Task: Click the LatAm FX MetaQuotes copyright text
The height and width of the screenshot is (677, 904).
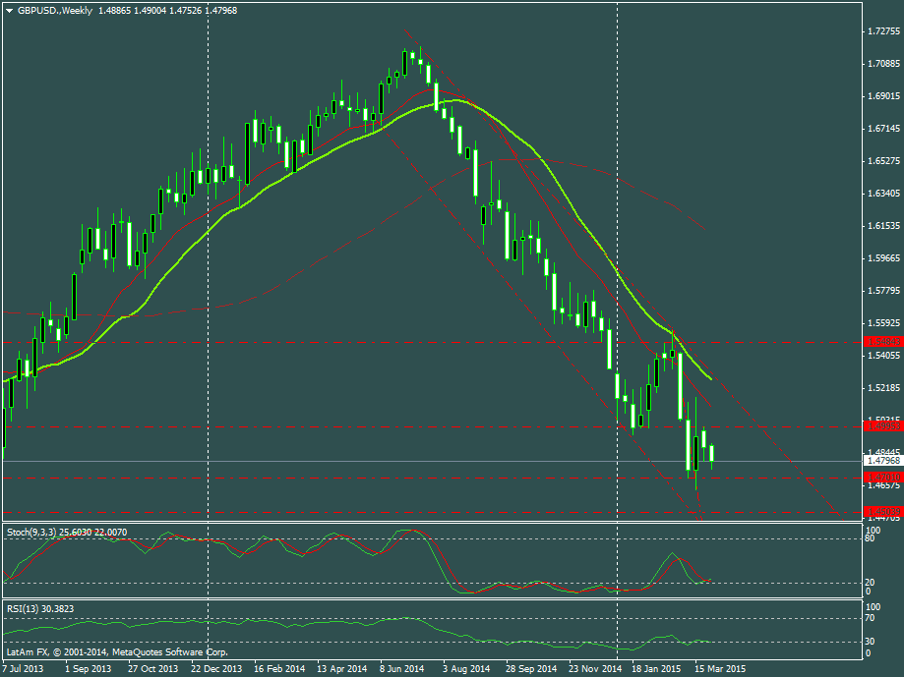Action: [x=116, y=651]
